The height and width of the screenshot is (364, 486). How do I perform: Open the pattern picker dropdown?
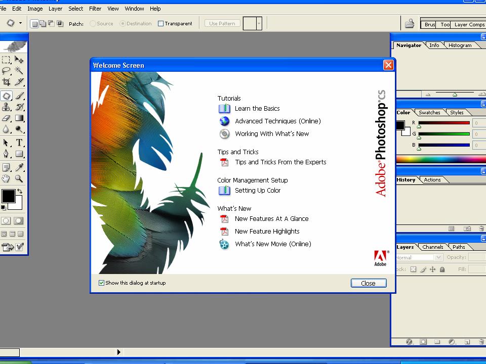coord(259,24)
